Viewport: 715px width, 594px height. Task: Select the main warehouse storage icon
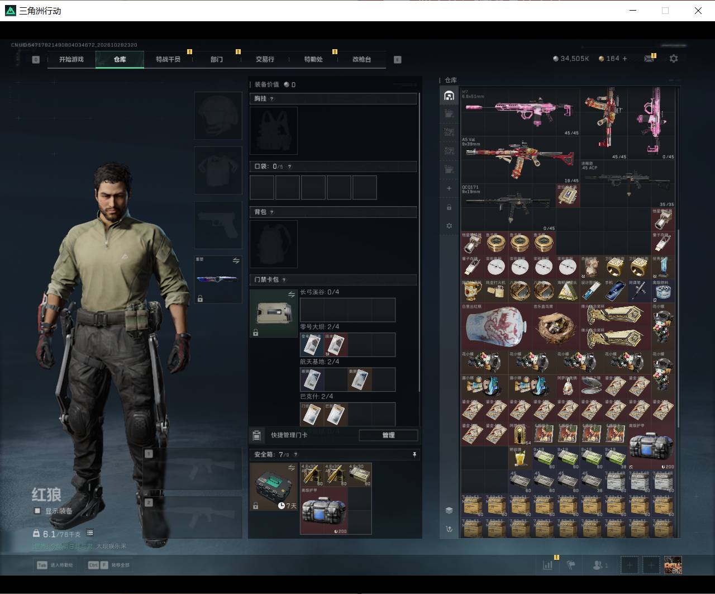tap(449, 96)
